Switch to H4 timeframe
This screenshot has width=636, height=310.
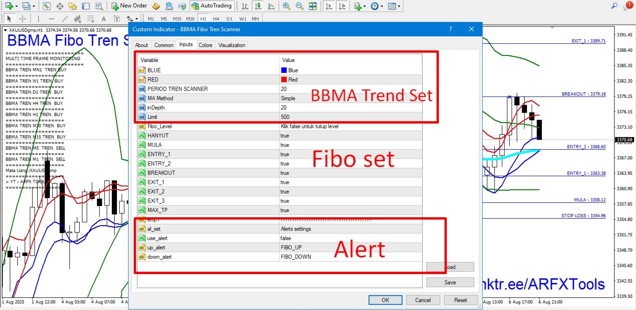click(x=216, y=19)
